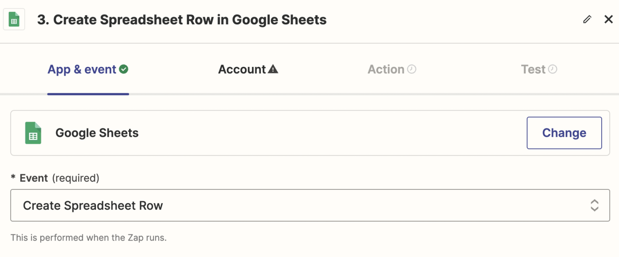Select the Test tab
Screen dimensions: 619x257
[533, 69]
